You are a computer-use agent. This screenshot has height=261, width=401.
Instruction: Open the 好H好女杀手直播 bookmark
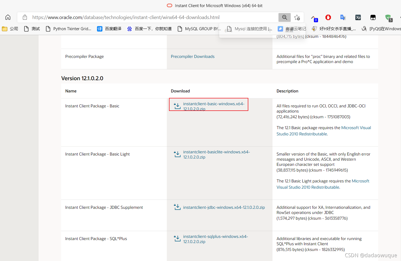(x=334, y=29)
